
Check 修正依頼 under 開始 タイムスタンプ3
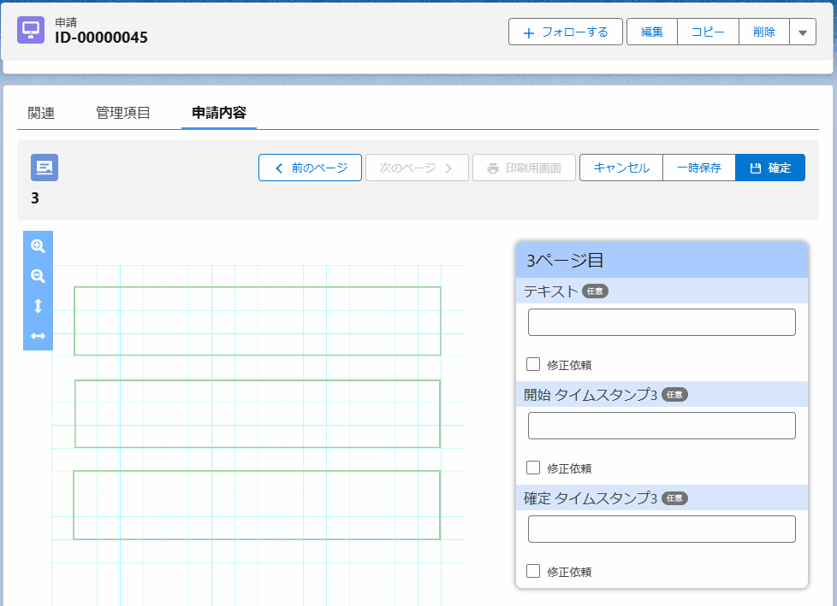(x=533, y=468)
